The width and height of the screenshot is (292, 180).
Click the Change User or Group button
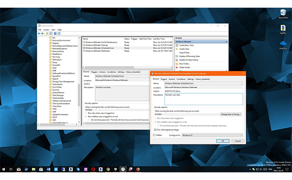230,114
